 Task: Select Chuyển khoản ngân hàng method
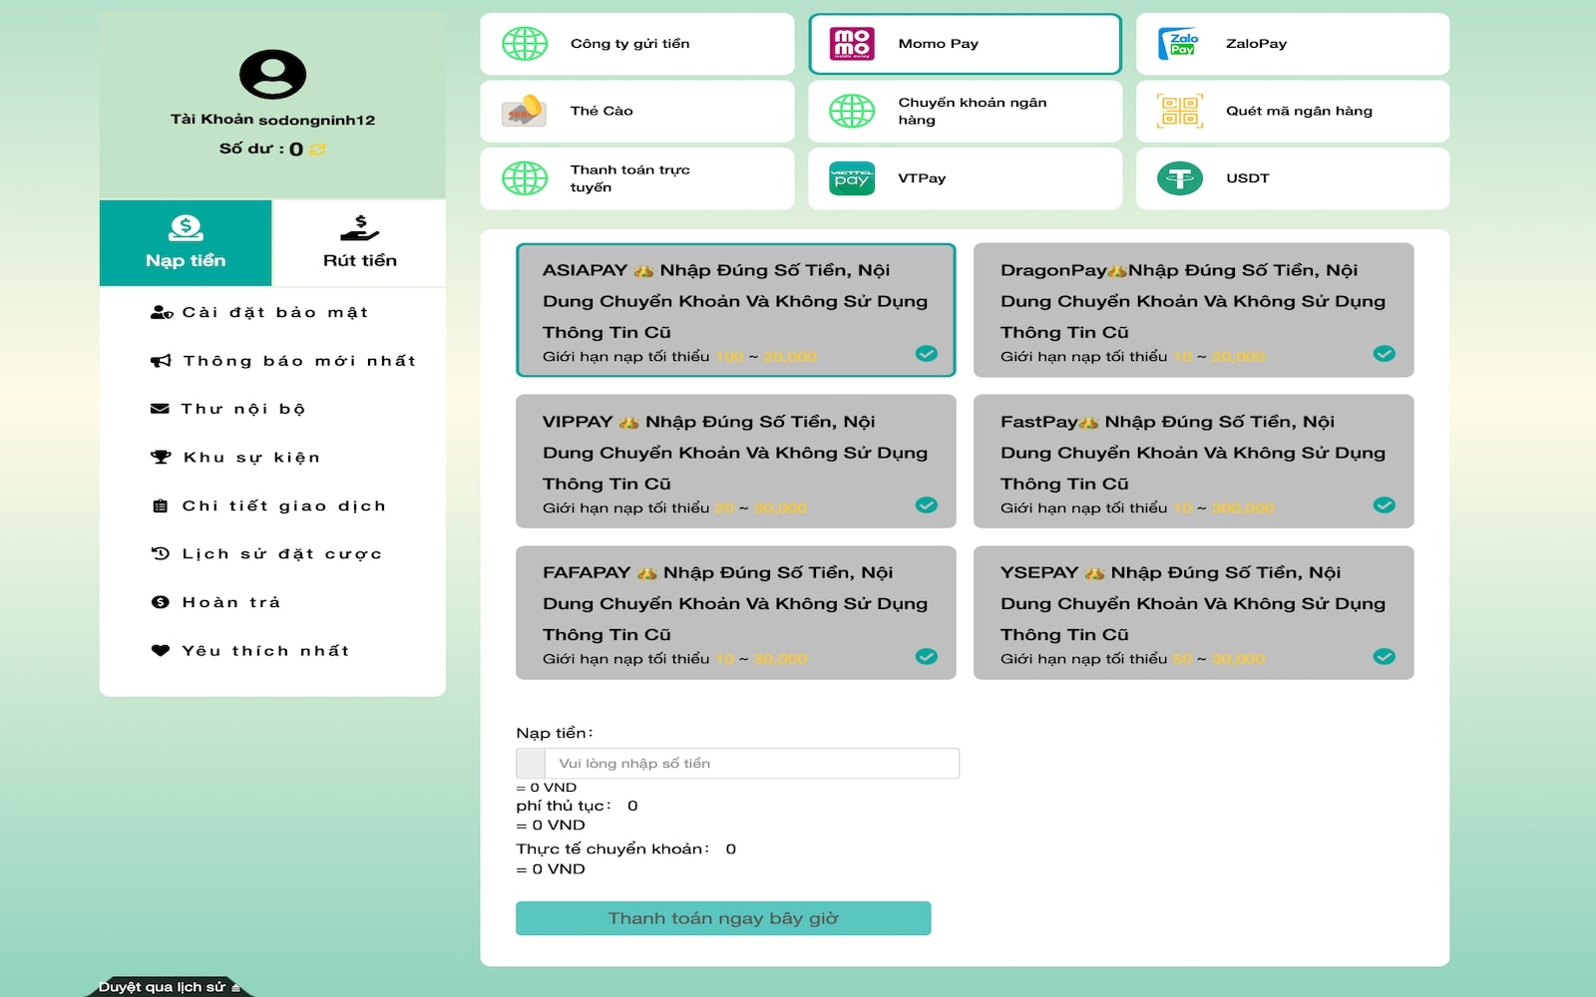[965, 111]
